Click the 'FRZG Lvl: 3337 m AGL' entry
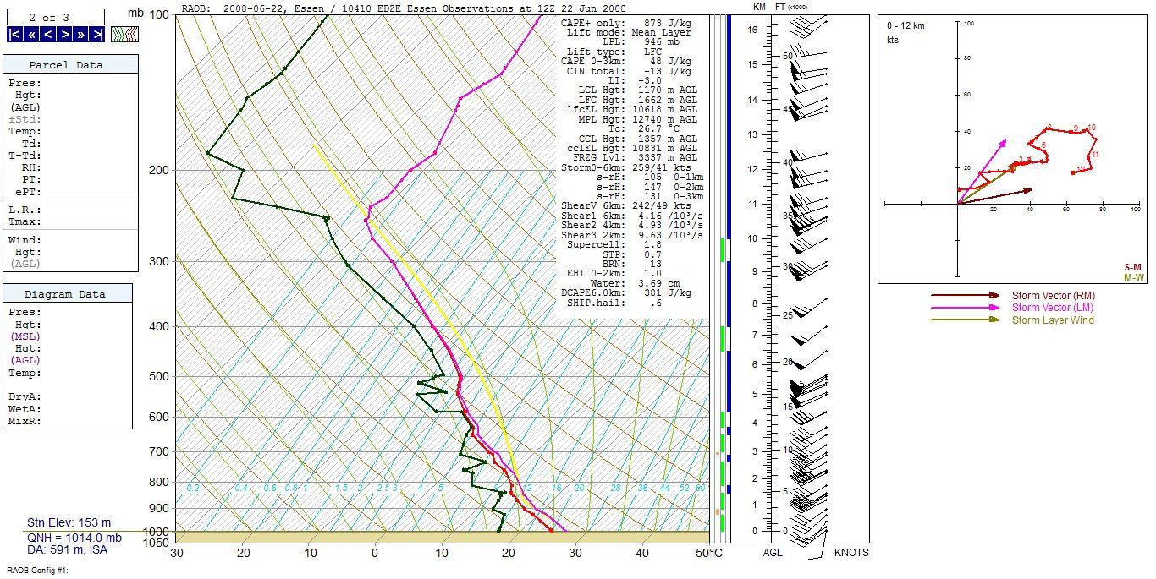Image resolution: width=1156 pixels, height=579 pixels. pos(636,158)
